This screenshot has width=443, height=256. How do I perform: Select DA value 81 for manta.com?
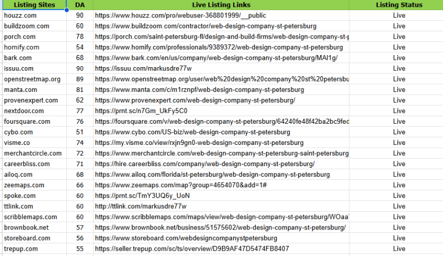click(80, 90)
